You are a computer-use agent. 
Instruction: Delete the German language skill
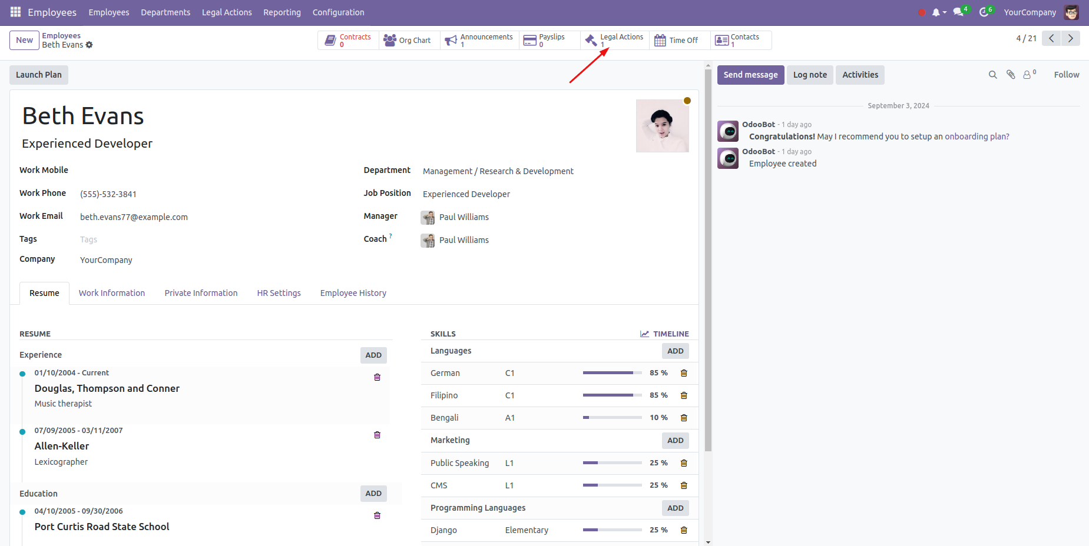684,373
